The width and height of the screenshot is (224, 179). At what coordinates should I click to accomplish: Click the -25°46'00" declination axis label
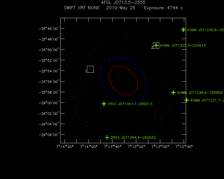pos(49,29)
